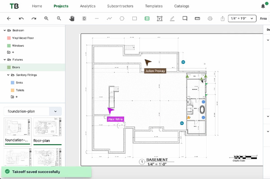Image resolution: width=270 pixels, height=179 pixels.
Task: Collapse the Sanitary Fittings subfolder
Action: coord(8,75)
